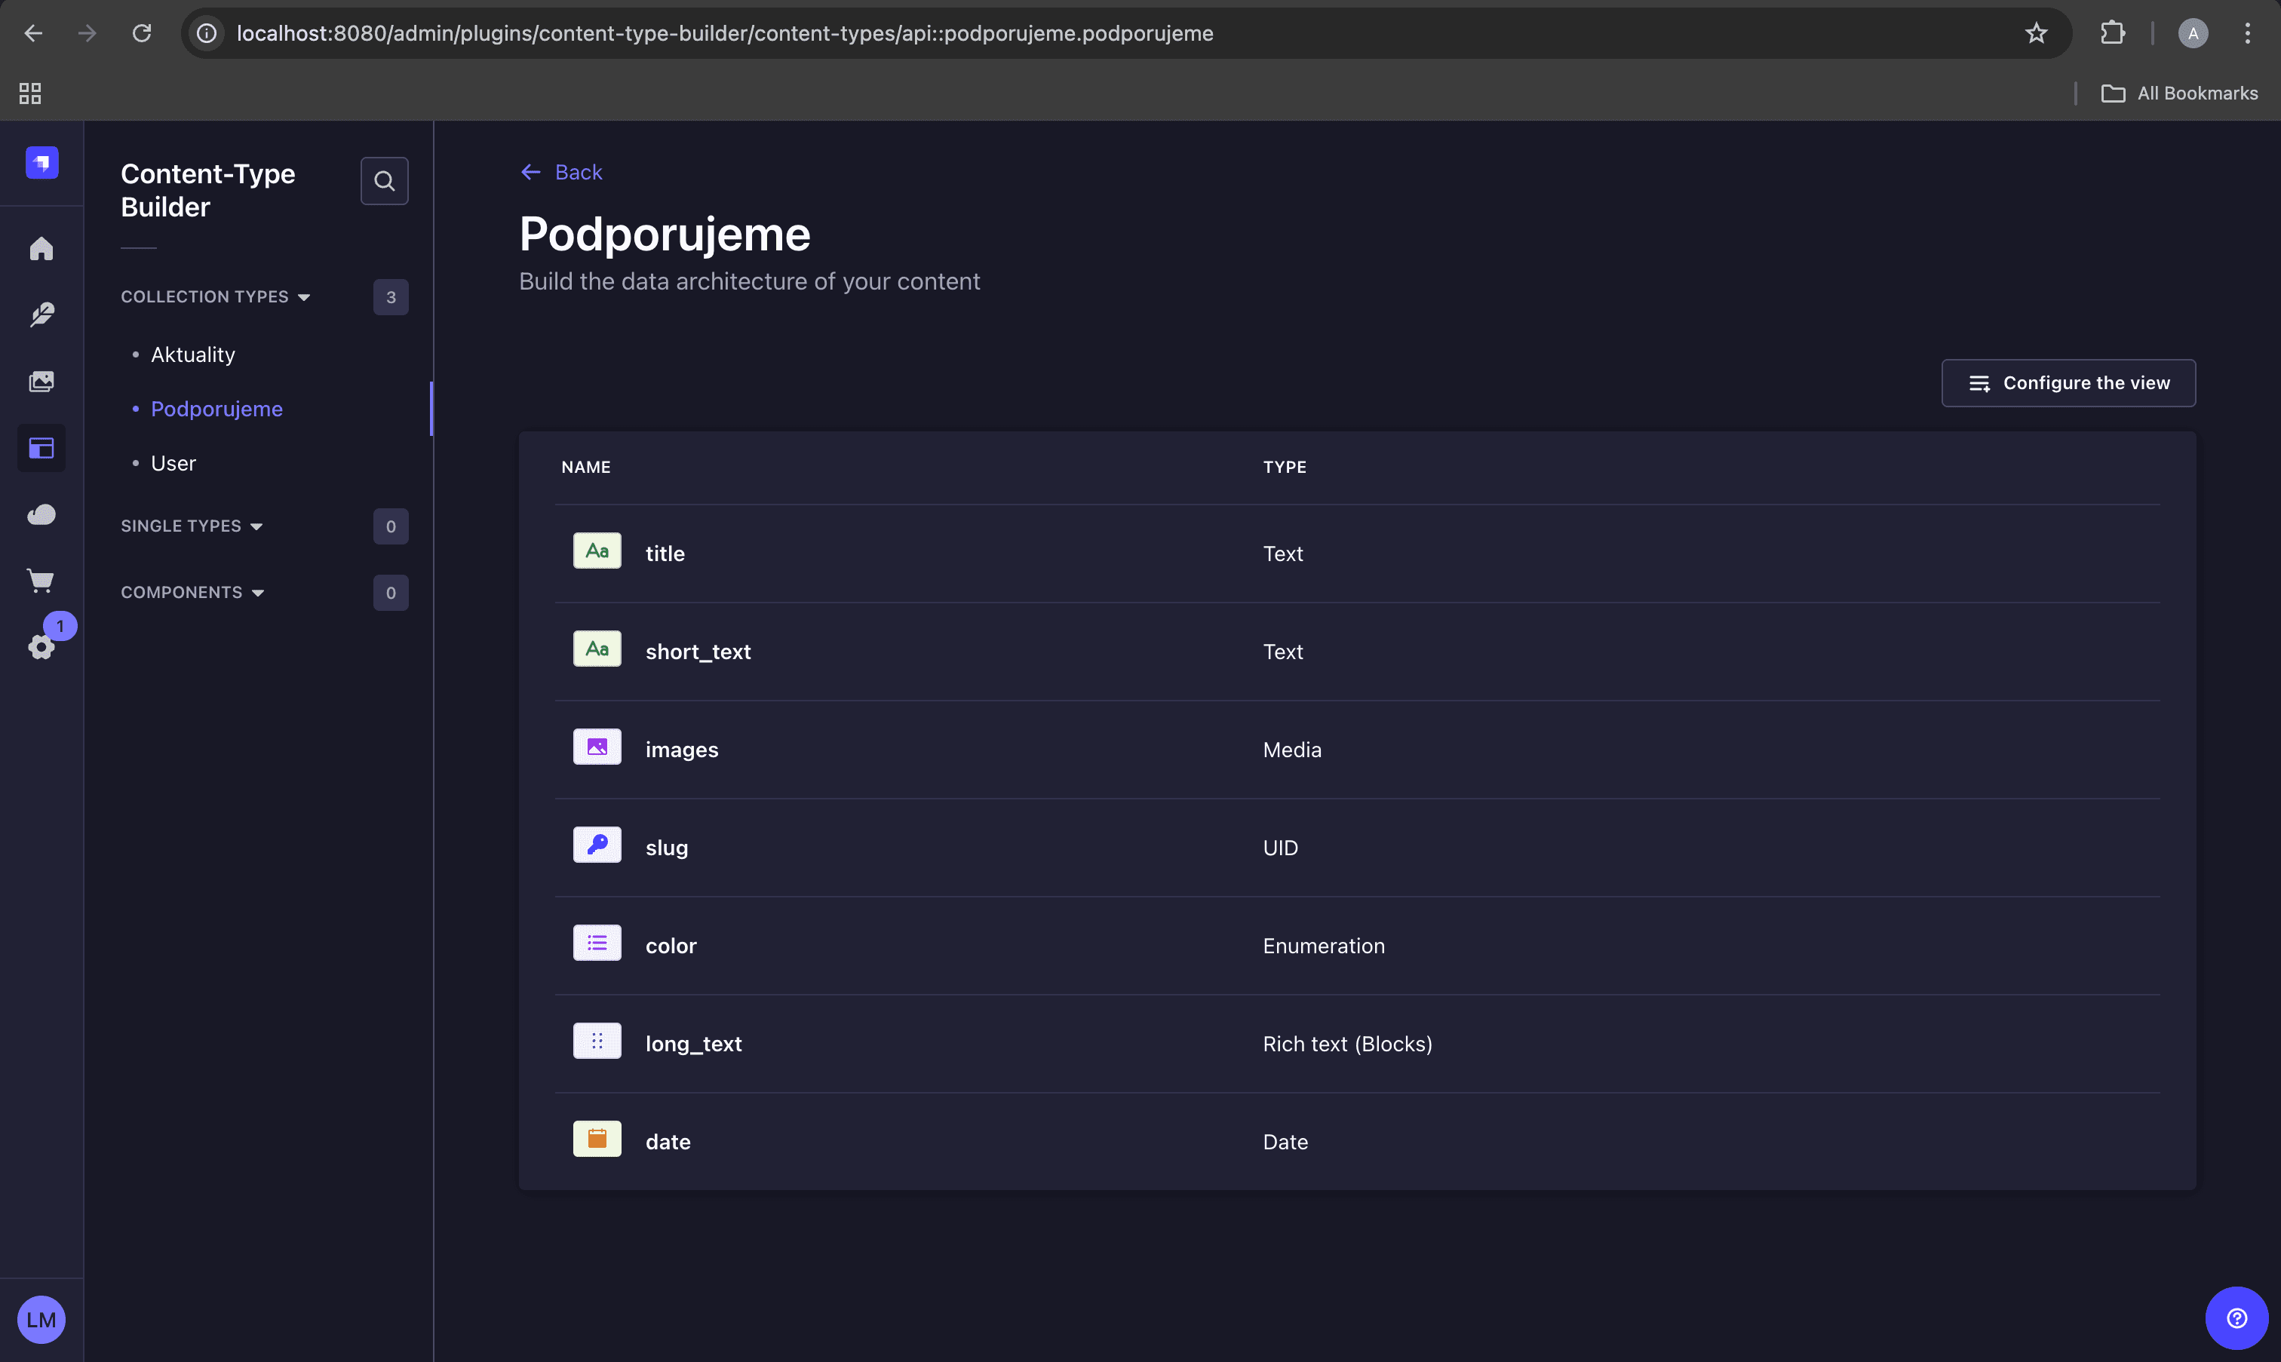Click the Media type cell

tap(1291, 749)
